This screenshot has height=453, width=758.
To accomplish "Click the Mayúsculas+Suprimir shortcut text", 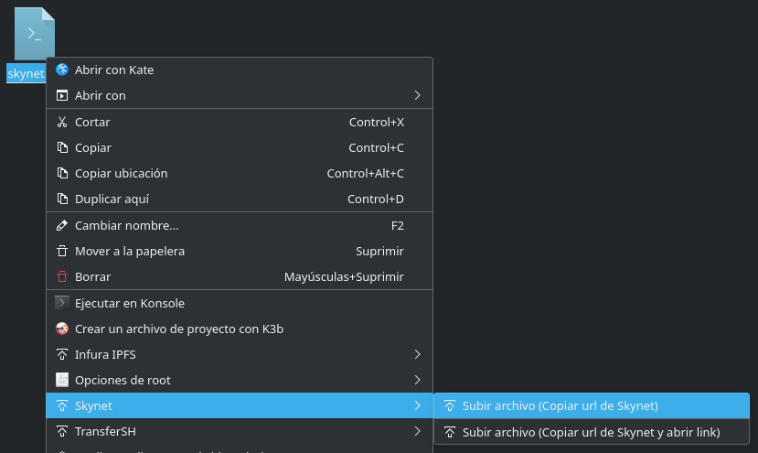I will tap(344, 276).
